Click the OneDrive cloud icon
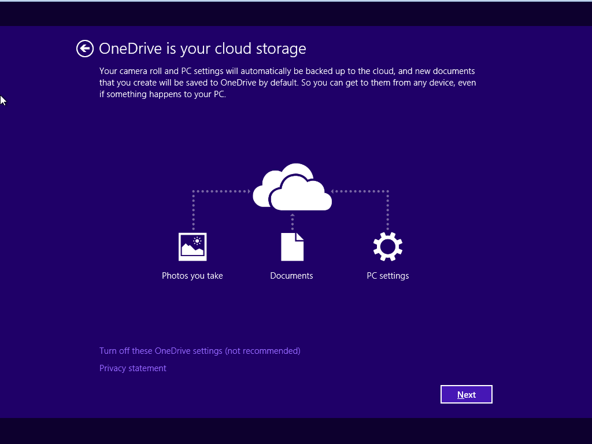Viewport: 592px width, 444px height. pos(292,187)
